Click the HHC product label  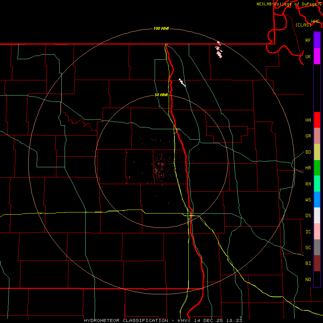pos(315,22)
